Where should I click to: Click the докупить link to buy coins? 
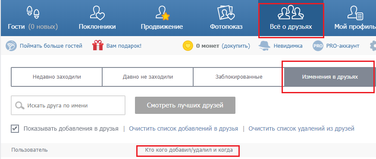[235, 46]
